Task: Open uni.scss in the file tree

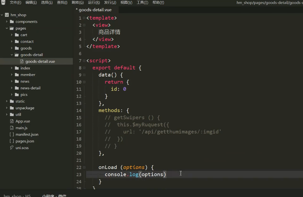Action: coord(22,148)
